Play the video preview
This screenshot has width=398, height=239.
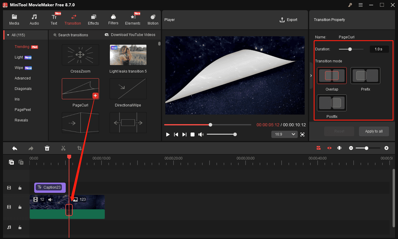pyautogui.click(x=168, y=134)
